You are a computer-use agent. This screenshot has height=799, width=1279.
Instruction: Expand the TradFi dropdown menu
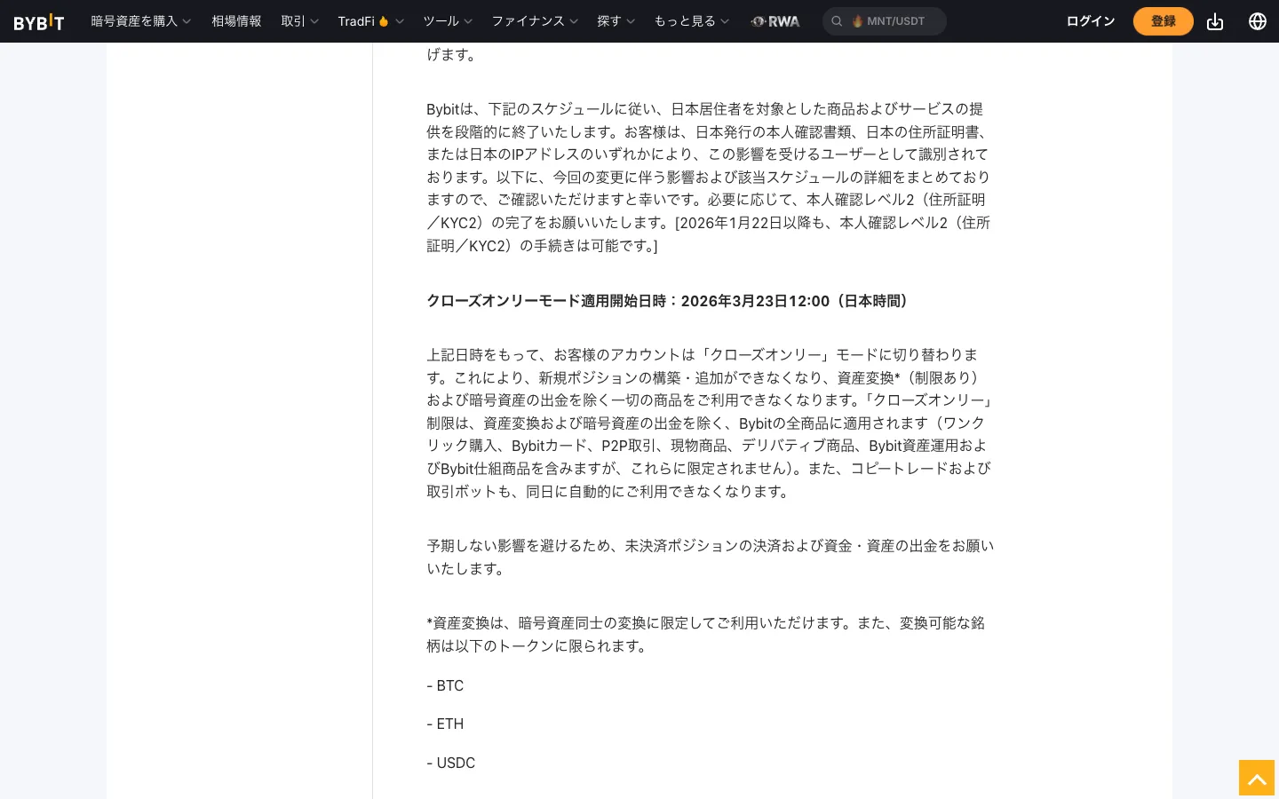[371, 21]
